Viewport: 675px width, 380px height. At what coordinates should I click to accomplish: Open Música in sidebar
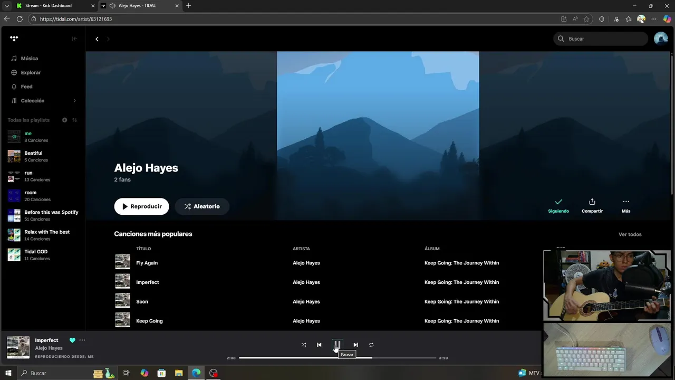pyautogui.click(x=30, y=59)
